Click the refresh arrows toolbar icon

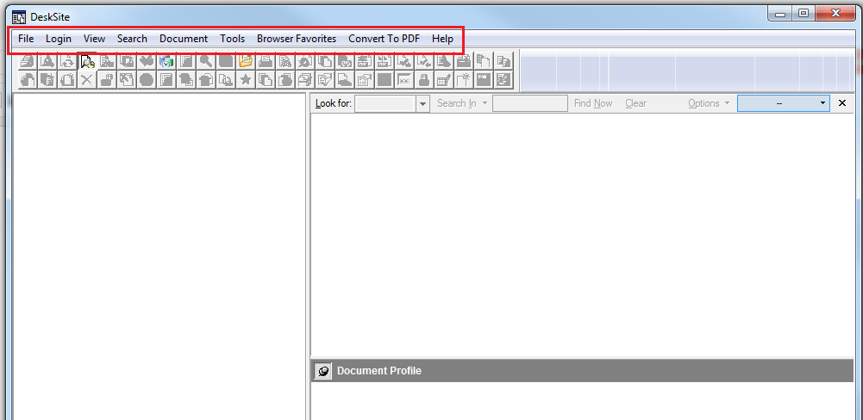(68, 61)
